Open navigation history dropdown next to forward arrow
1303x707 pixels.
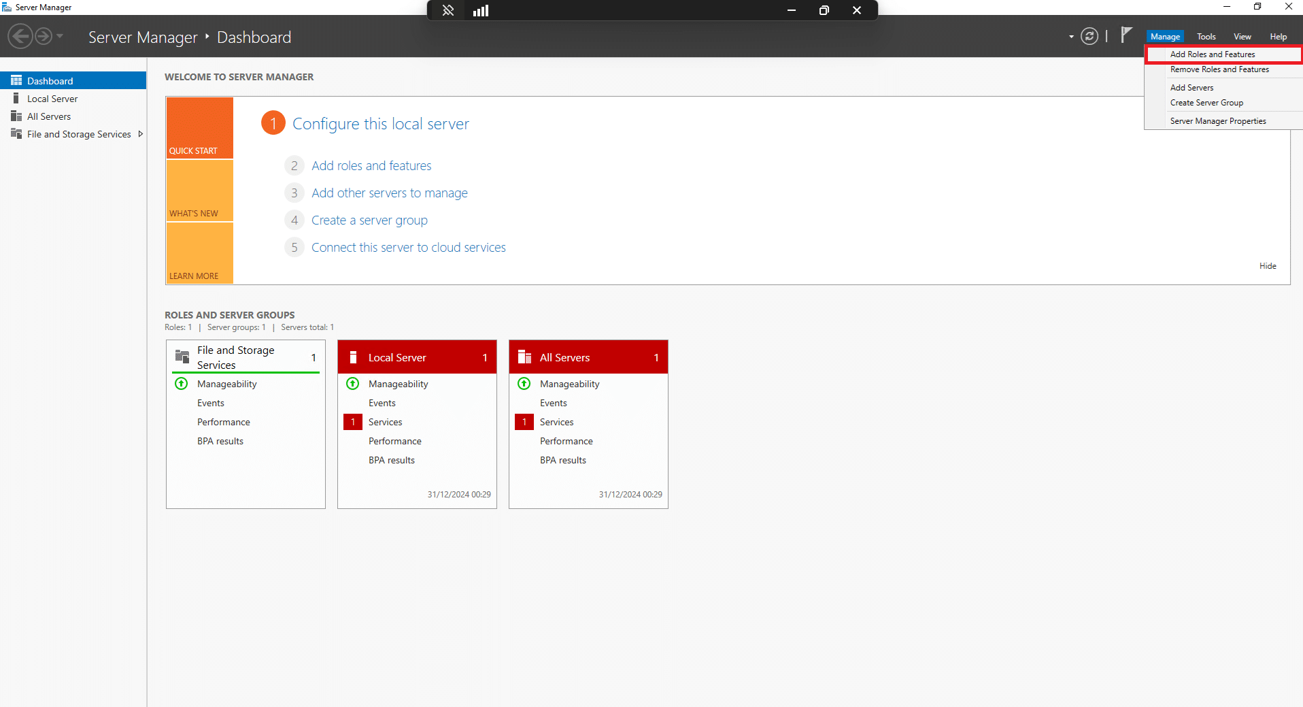[60, 36]
